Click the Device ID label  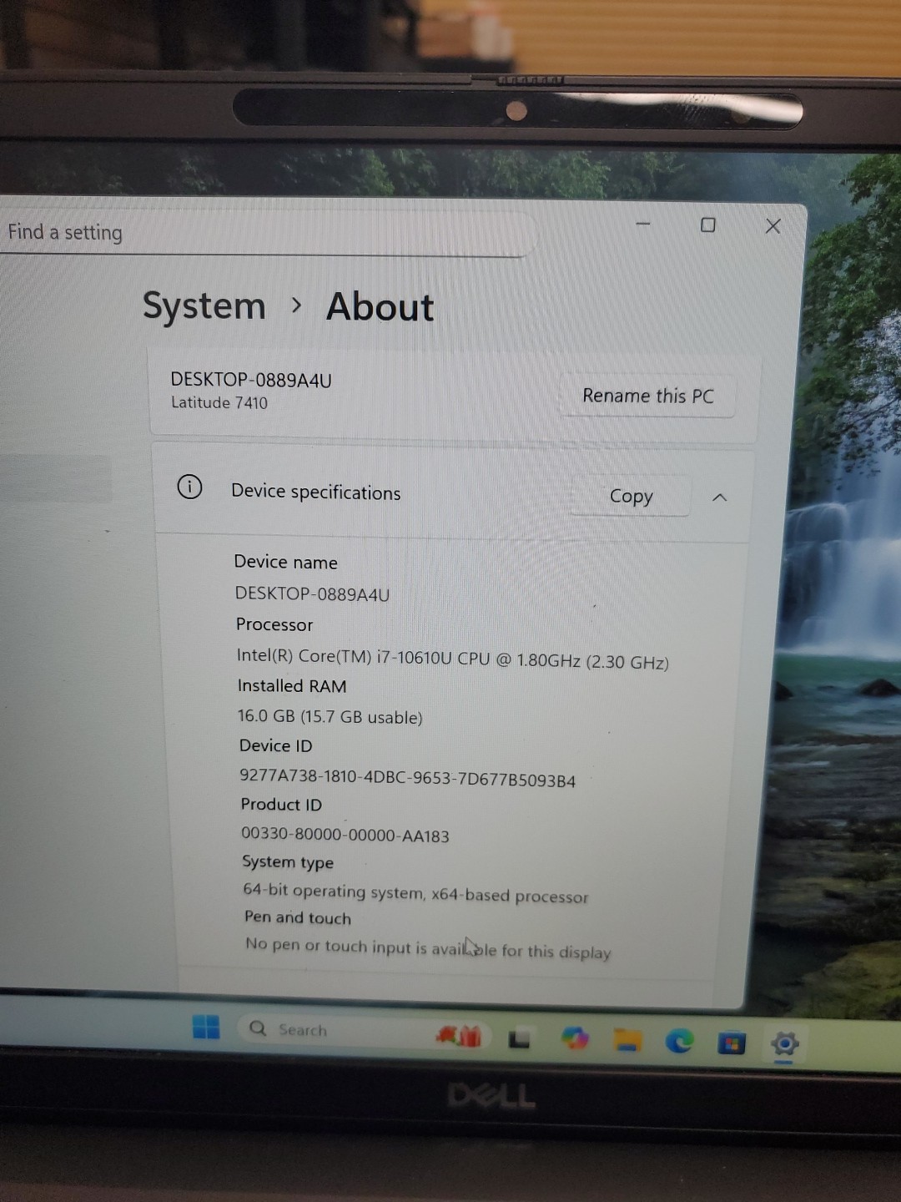(x=275, y=745)
